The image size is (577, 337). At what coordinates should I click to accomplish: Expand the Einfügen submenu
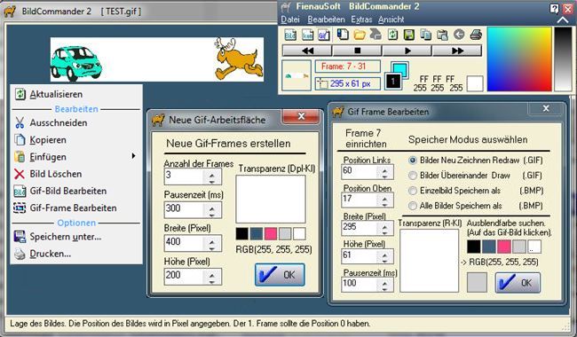(133, 156)
